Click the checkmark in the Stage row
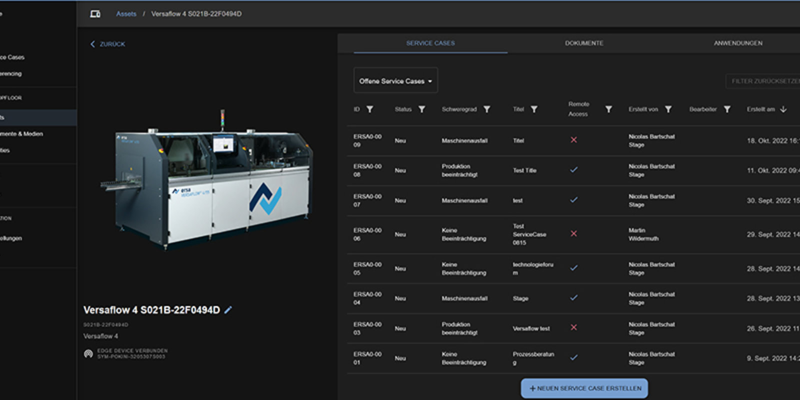The image size is (800, 400). (573, 297)
